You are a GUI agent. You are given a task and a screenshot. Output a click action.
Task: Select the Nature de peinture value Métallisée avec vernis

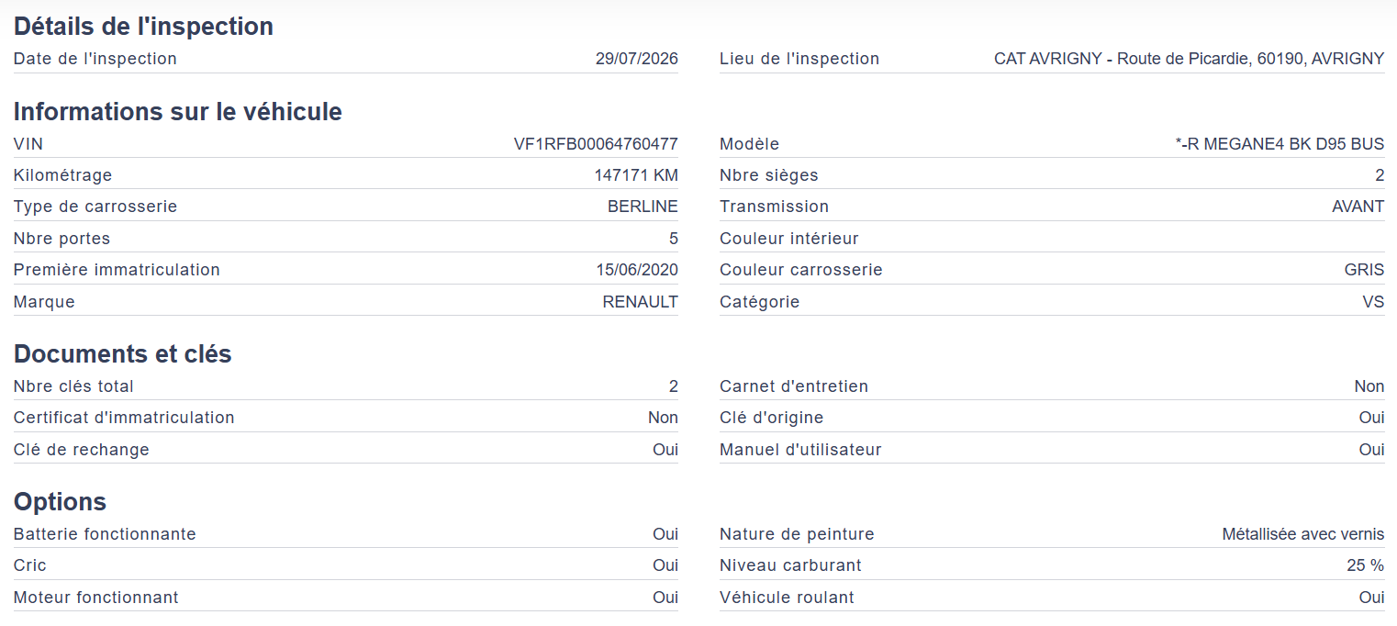click(1303, 534)
